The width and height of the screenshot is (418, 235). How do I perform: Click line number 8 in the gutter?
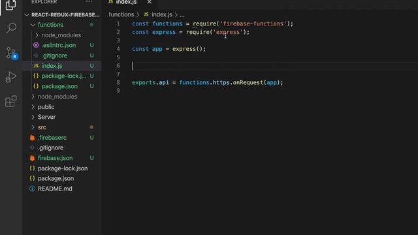tap(118, 83)
